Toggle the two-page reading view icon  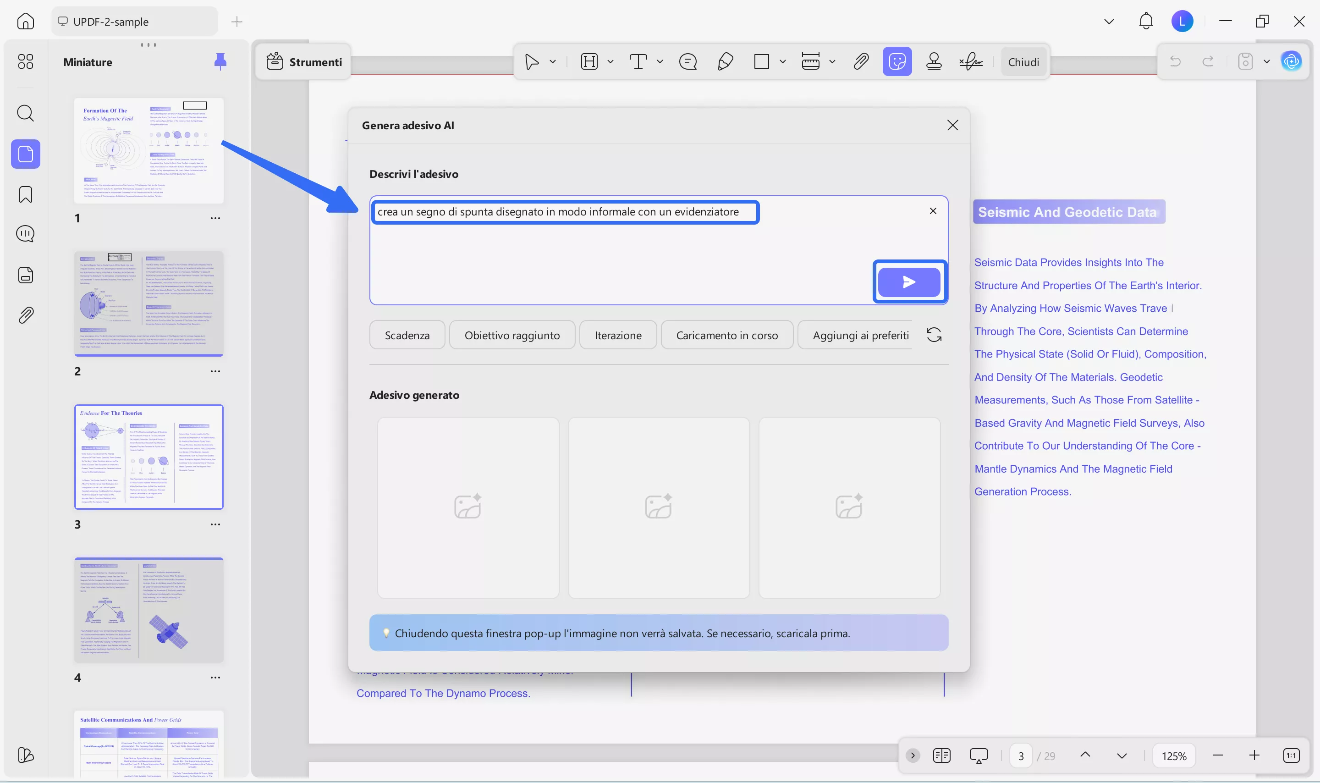[941, 755]
